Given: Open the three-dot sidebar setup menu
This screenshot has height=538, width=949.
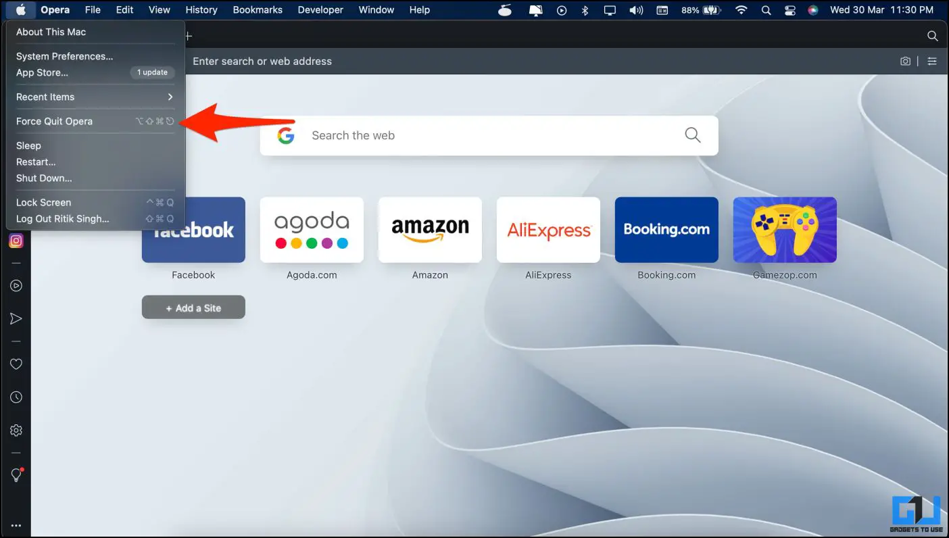Looking at the screenshot, I should (16, 526).
